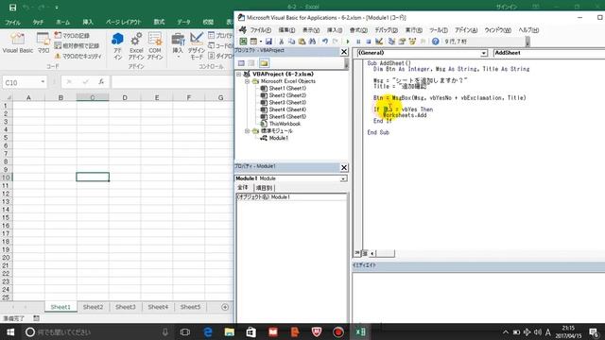This screenshot has width=605, height=340.
Task: Open COM アドイン ribbon icon
Action: (x=155, y=45)
